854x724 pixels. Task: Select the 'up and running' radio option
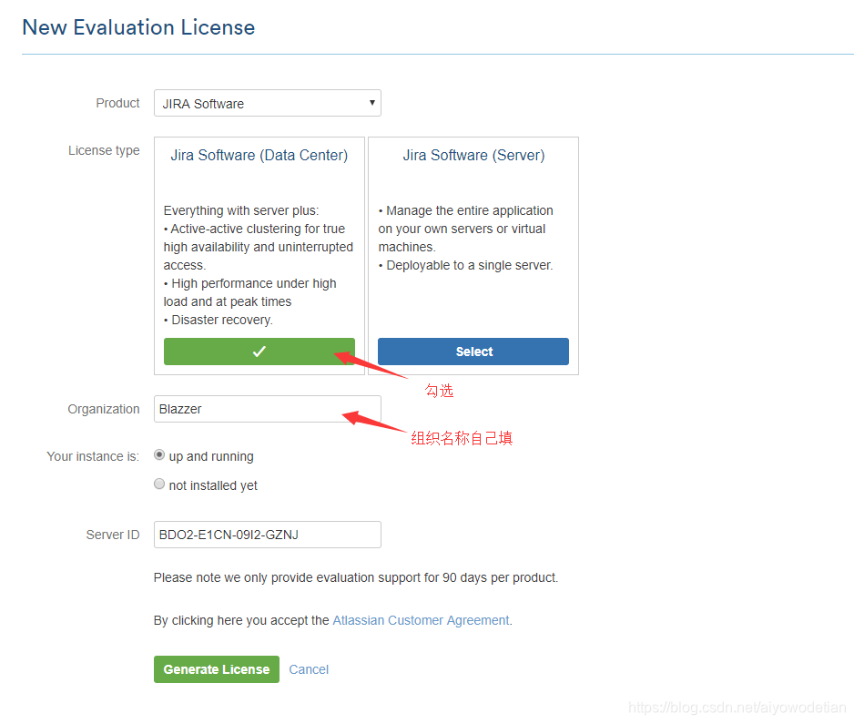159,454
